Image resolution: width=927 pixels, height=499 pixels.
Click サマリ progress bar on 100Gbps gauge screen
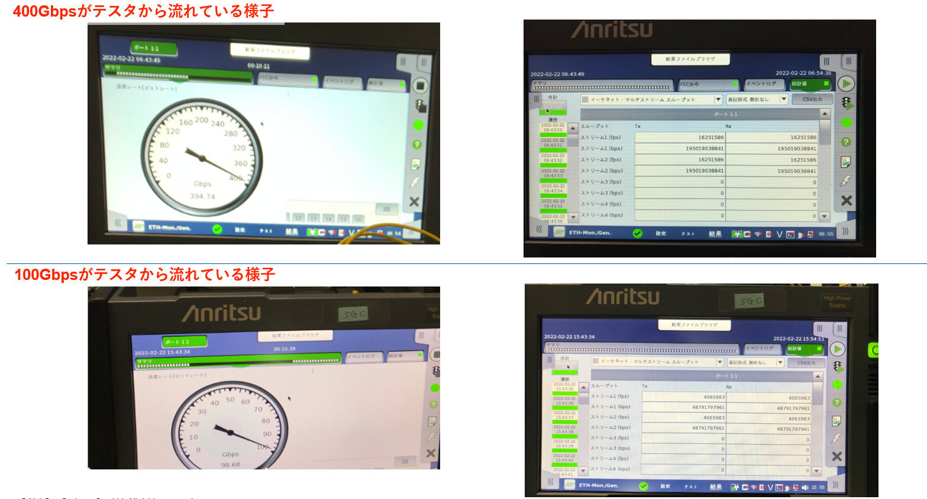238,361
